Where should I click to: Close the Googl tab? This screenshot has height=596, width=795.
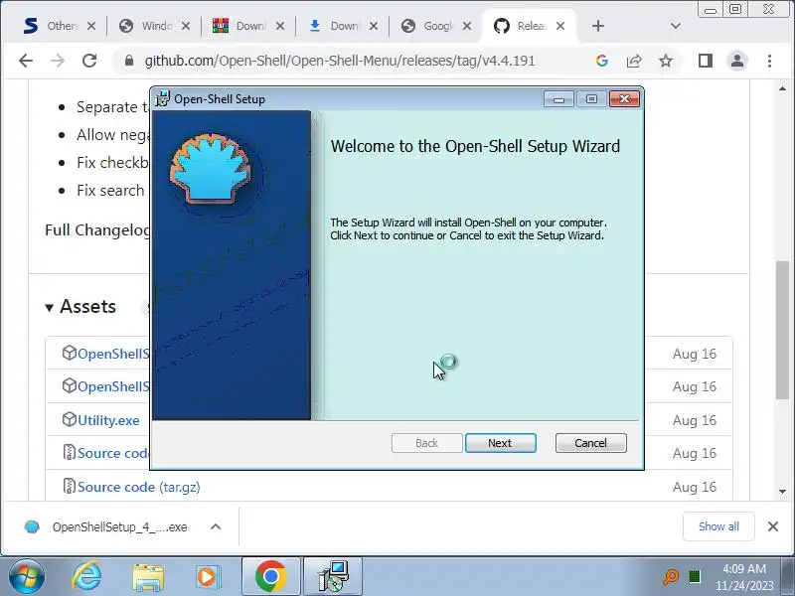pos(467,26)
